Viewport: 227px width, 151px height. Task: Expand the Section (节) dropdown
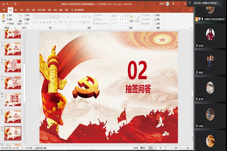27,24
